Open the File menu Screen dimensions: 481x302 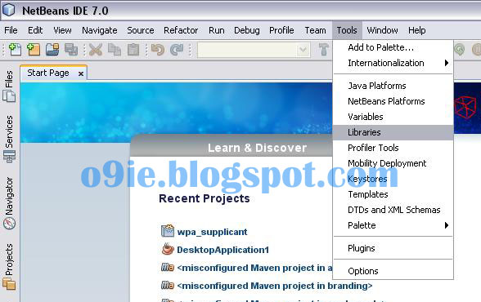tap(11, 30)
